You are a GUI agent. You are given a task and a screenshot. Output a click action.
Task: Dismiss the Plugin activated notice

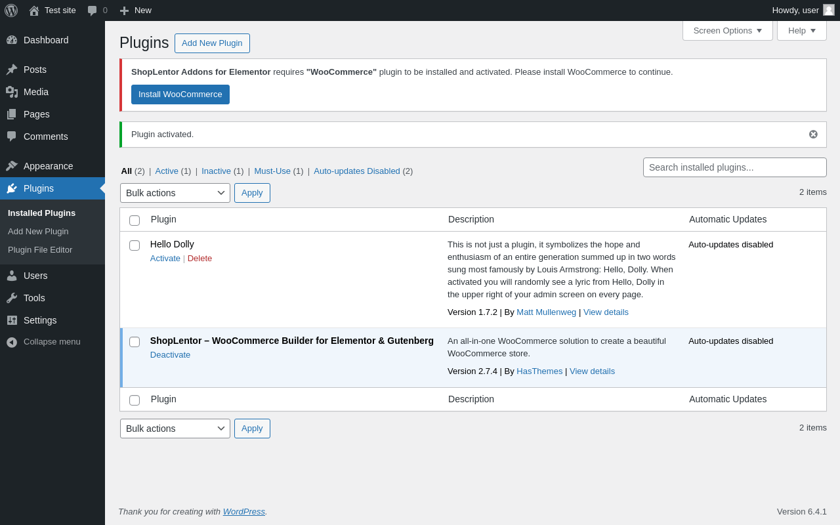pos(813,135)
